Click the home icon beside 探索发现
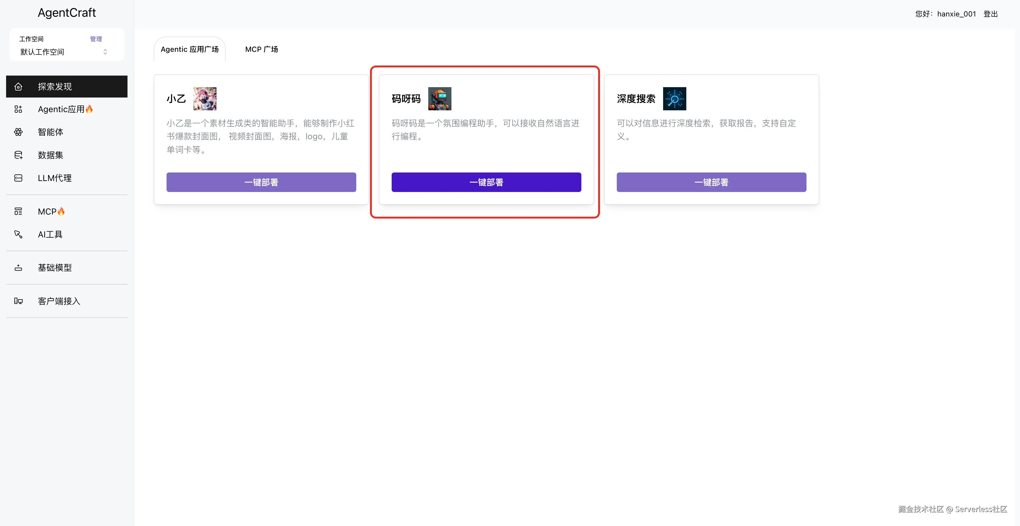 point(18,87)
